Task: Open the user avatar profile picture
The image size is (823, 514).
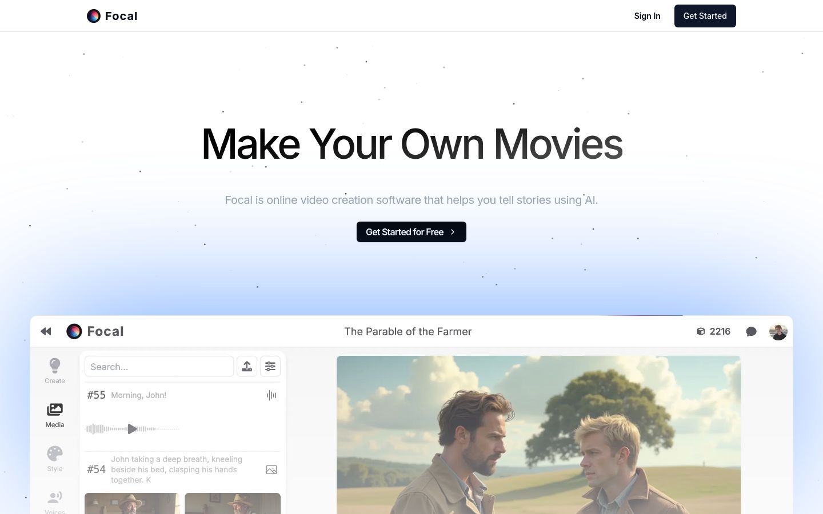Action: (778, 331)
